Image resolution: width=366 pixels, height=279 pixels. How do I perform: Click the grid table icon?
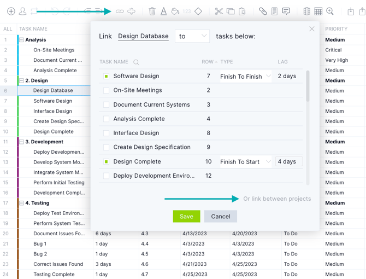[318, 11]
